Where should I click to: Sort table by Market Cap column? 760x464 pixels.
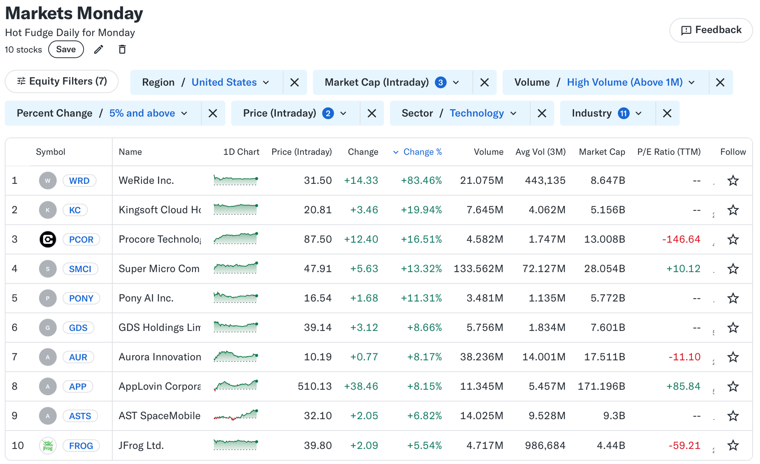point(602,152)
